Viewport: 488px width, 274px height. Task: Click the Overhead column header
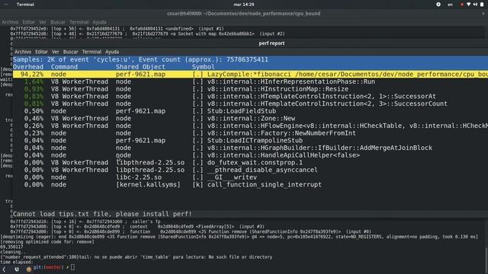click(x=28, y=67)
